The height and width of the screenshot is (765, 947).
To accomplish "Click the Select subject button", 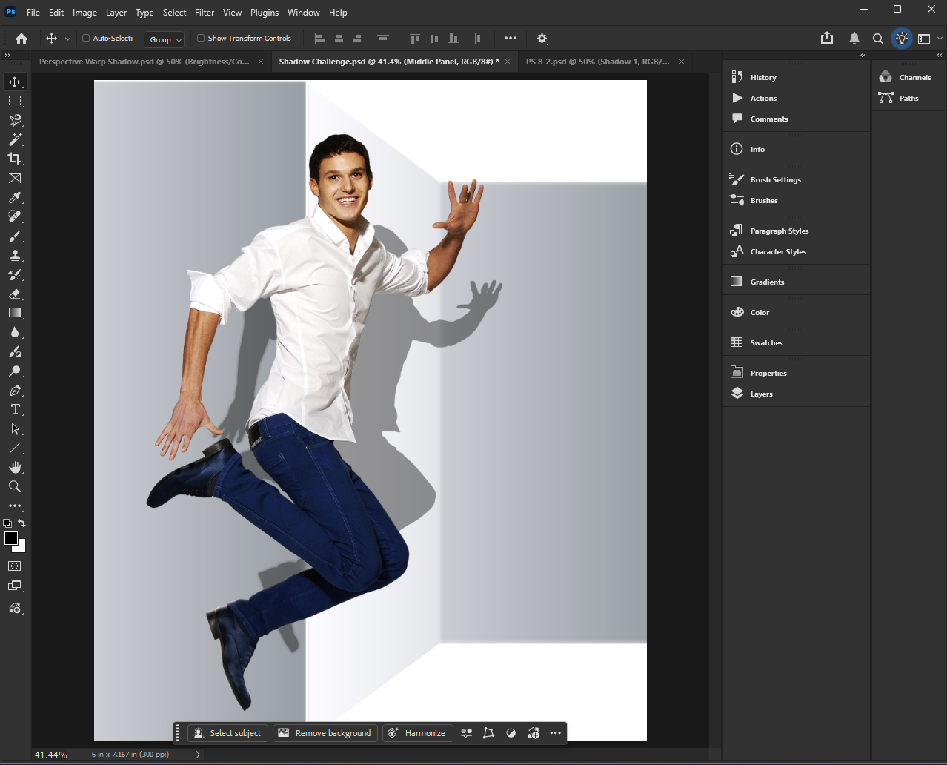I will tap(227, 732).
